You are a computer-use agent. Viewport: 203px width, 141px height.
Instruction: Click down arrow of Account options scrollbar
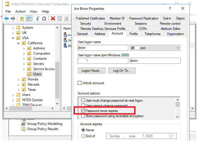[177, 117]
